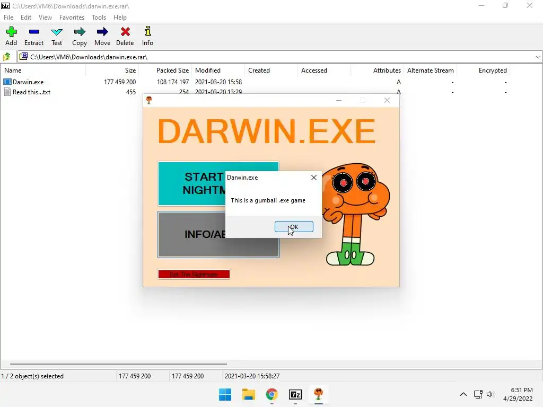Click Read this...txt size value 455
543x407 pixels.
pyautogui.click(x=131, y=92)
